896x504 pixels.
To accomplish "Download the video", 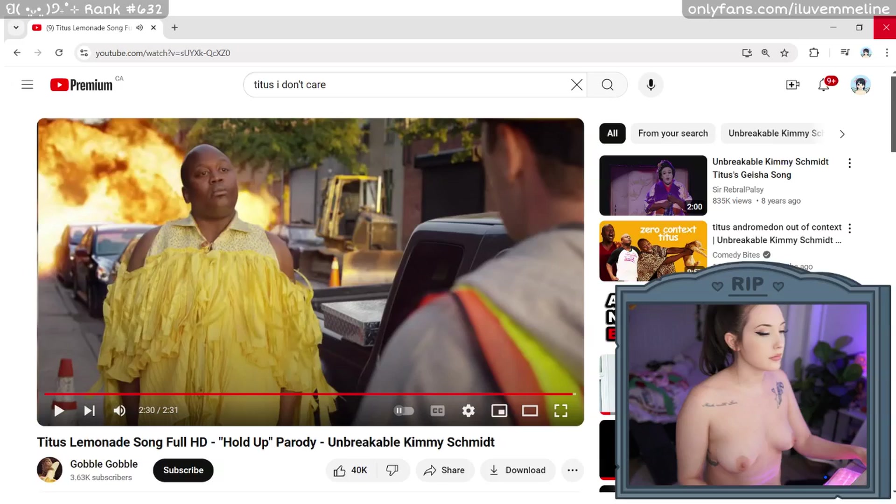I will pyautogui.click(x=518, y=470).
